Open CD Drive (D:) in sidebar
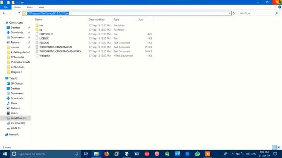 pyautogui.click(x=18, y=123)
